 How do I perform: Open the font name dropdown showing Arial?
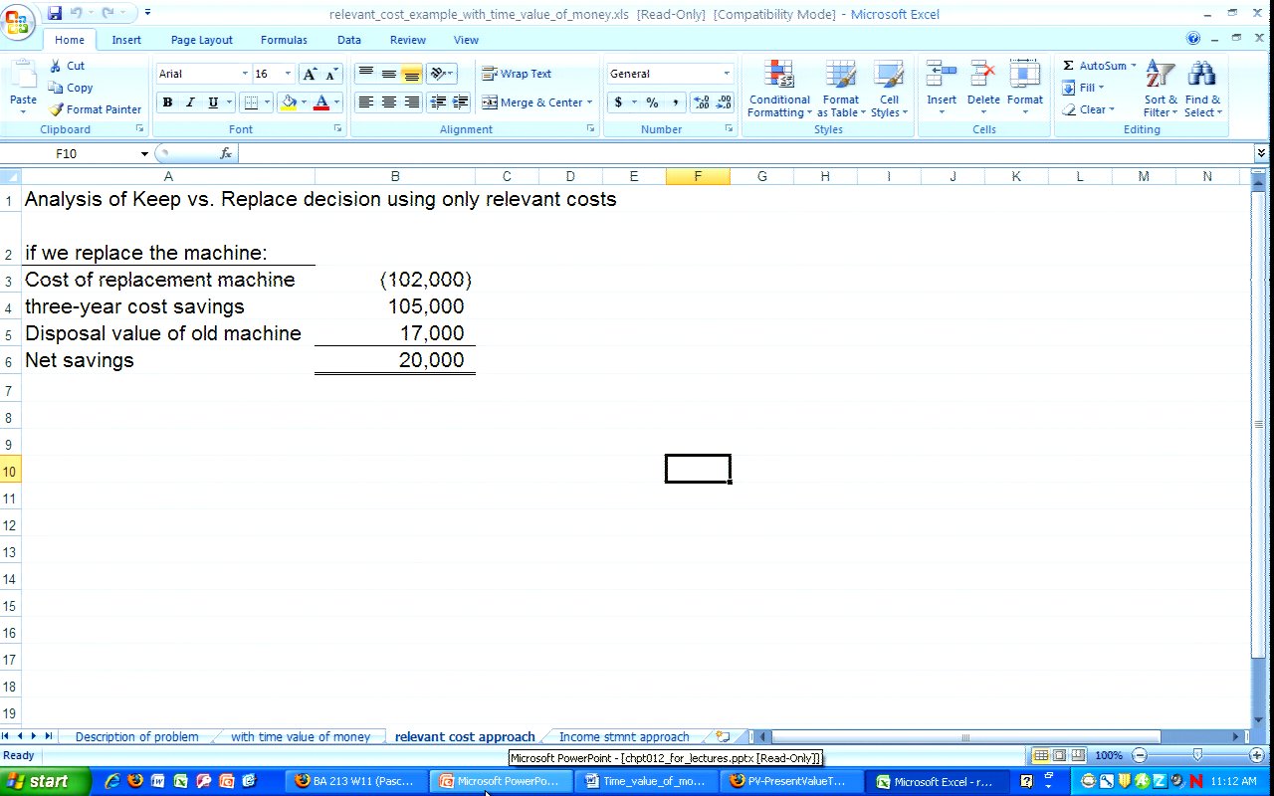click(245, 74)
